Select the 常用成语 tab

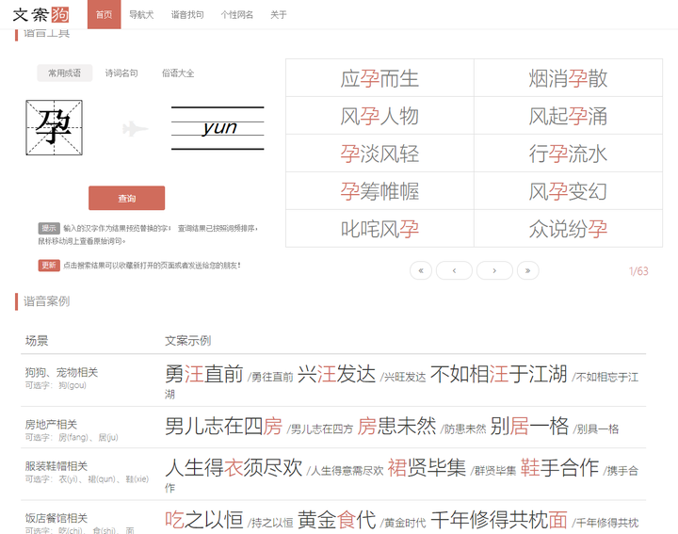64,73
